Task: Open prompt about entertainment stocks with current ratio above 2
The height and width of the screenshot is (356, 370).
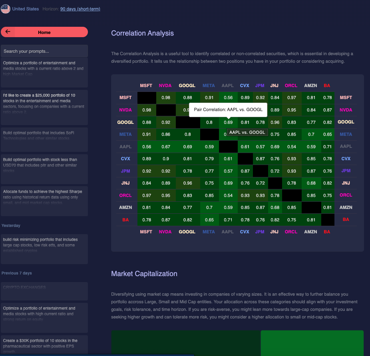Action: tap(44, 72)
